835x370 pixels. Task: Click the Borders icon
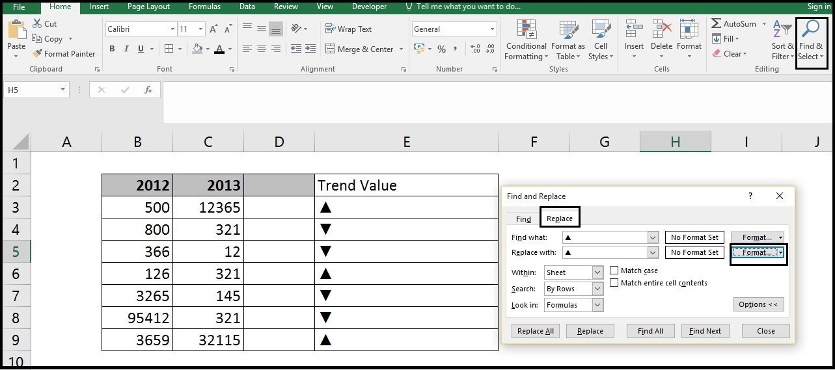point(169,49)
